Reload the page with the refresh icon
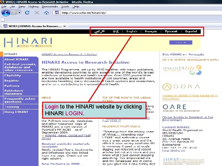The image size is (222, 166). point(27,13)
